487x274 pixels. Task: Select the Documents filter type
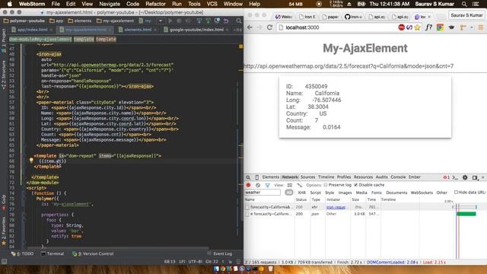tap(396, 193)
